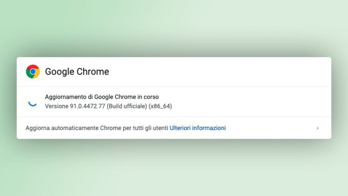Click the word informazioni in the blue link
This screenshot has width=348, height=196.
click(209, 128)
